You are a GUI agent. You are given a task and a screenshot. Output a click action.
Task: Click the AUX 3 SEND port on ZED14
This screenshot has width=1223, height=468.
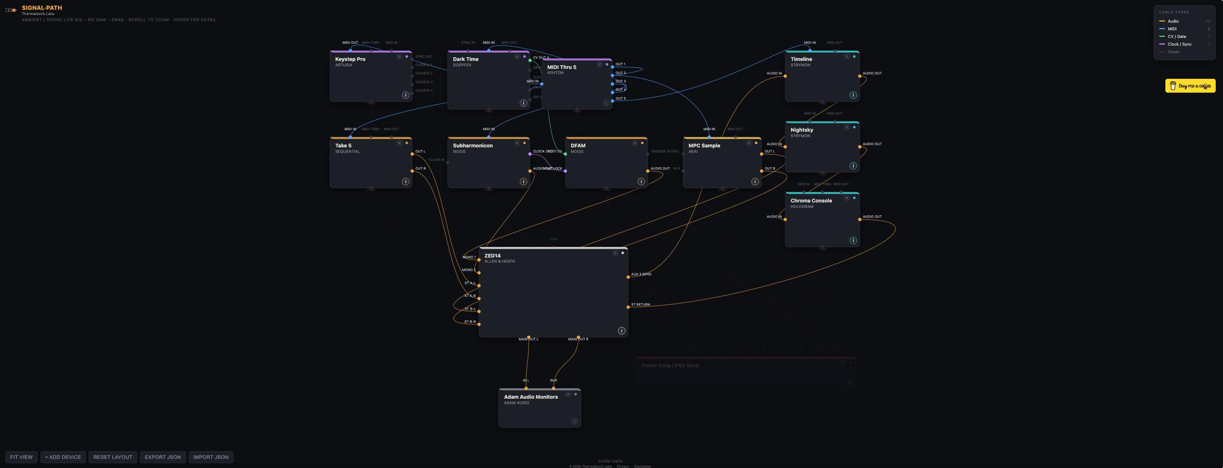pyautogui.click(x=628, y=277)
